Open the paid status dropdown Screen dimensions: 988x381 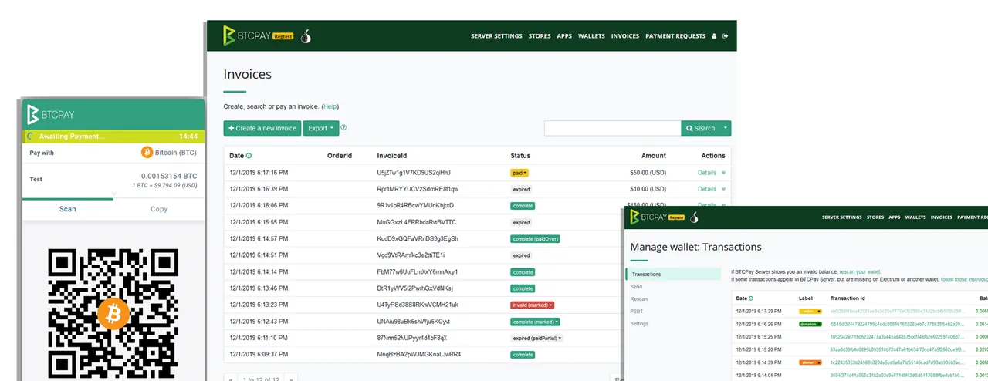tap(519, 173)
